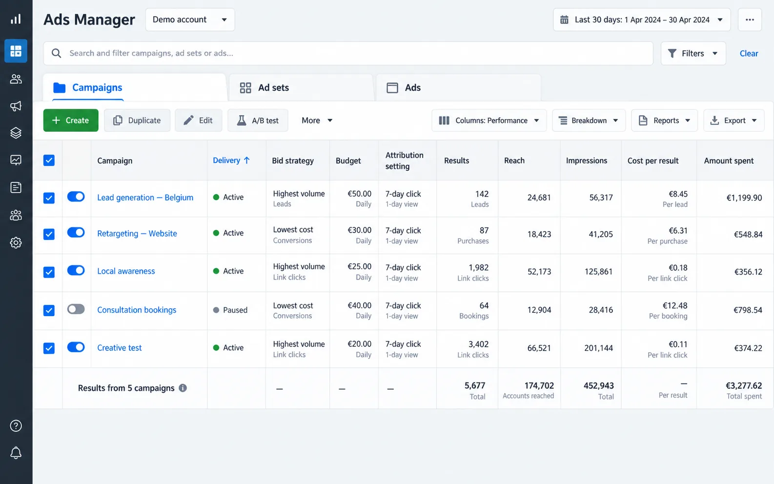The width and height of the screenshot is (774, 484).
Task: Click the Paused status of Consultation bookings
Action: (230, 310)
